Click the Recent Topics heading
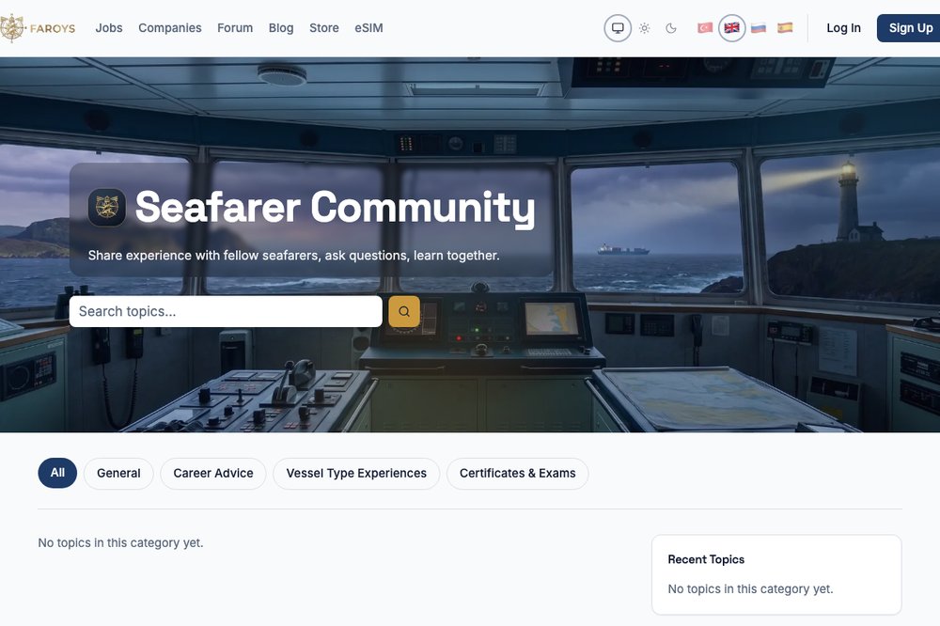This screenshot has width=940, height=626. (706, 559)
